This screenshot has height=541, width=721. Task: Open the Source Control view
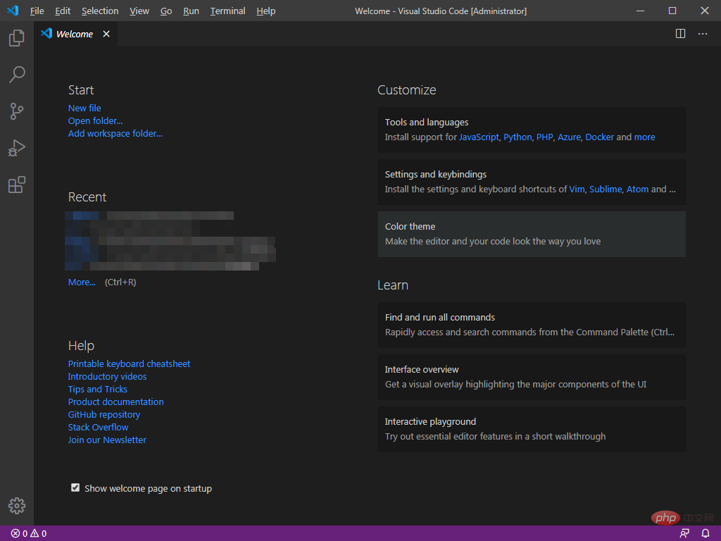click(x=17, y=111)
